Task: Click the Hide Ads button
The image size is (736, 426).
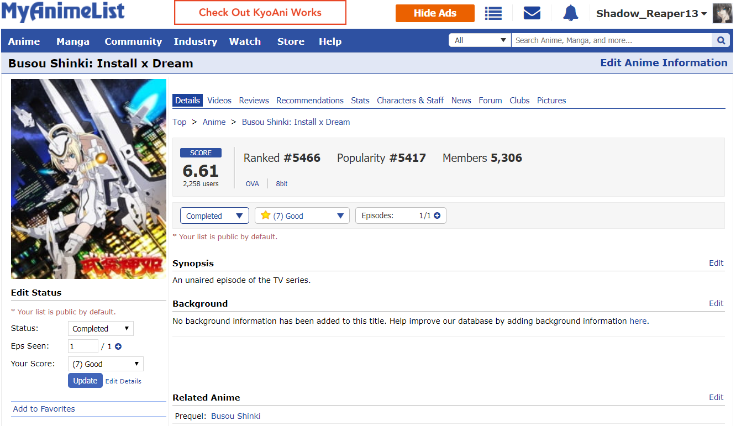Action: (x=435, y=13)
